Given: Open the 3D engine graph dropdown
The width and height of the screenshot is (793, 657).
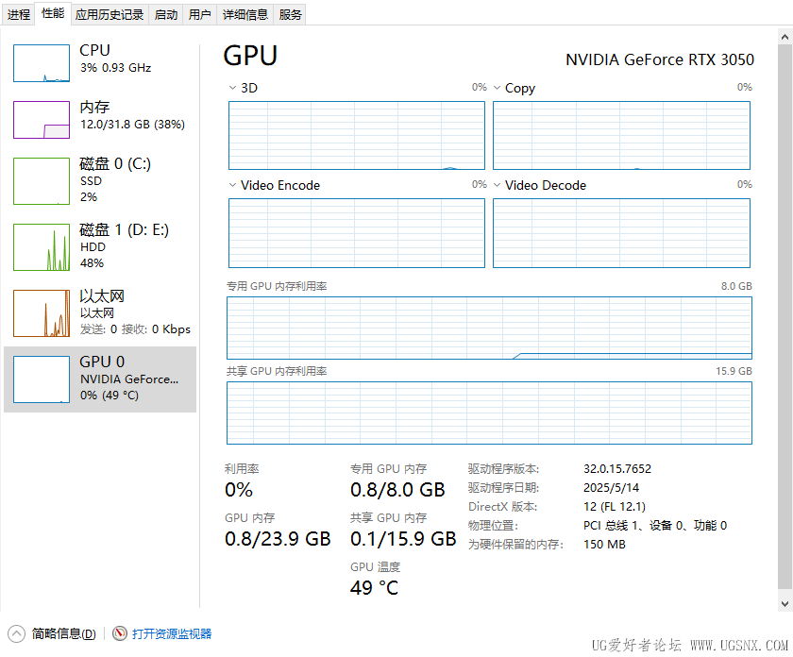Looking at the screenshot, I should pos(233,88).
